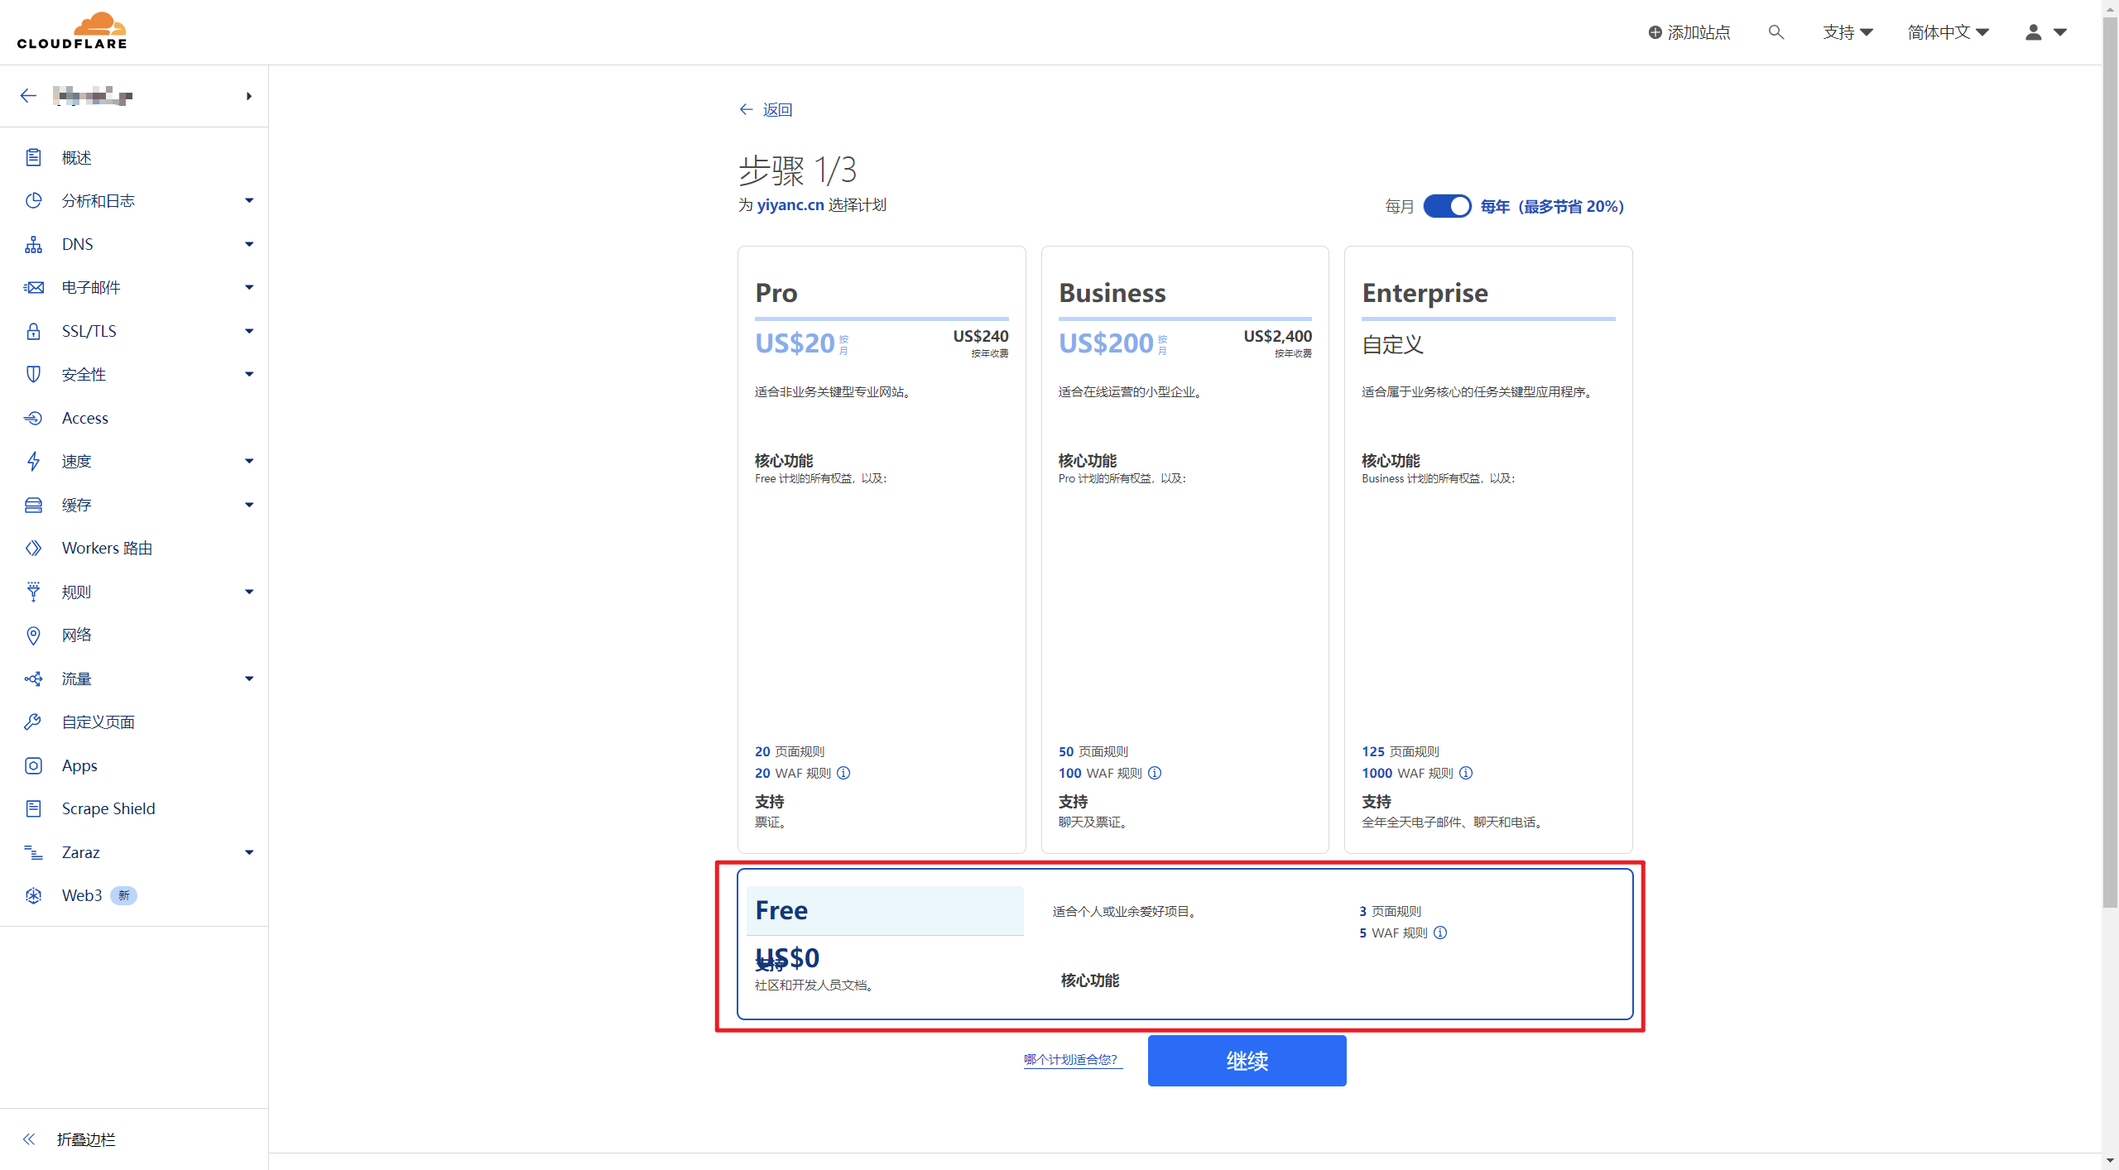Click info icon next to Pro WAF 规则

[843, 773]
